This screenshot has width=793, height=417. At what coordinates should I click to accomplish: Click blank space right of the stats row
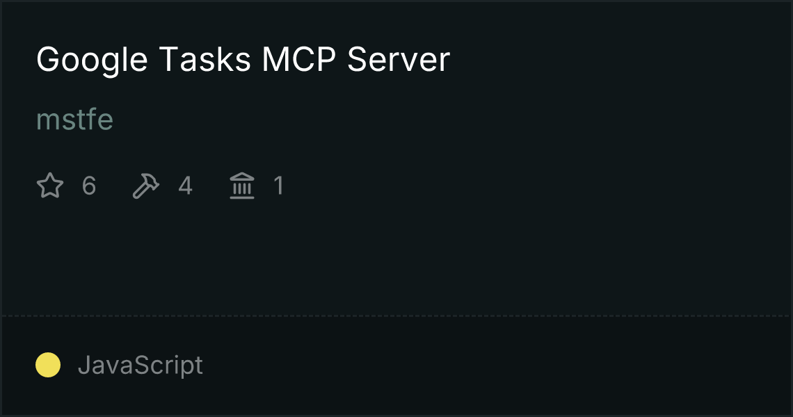point(536,186)
